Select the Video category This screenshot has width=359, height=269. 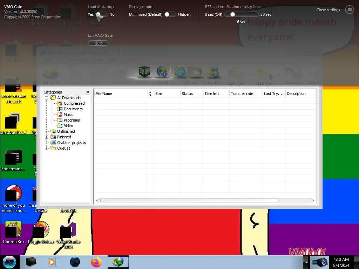(x=68, y=126)
